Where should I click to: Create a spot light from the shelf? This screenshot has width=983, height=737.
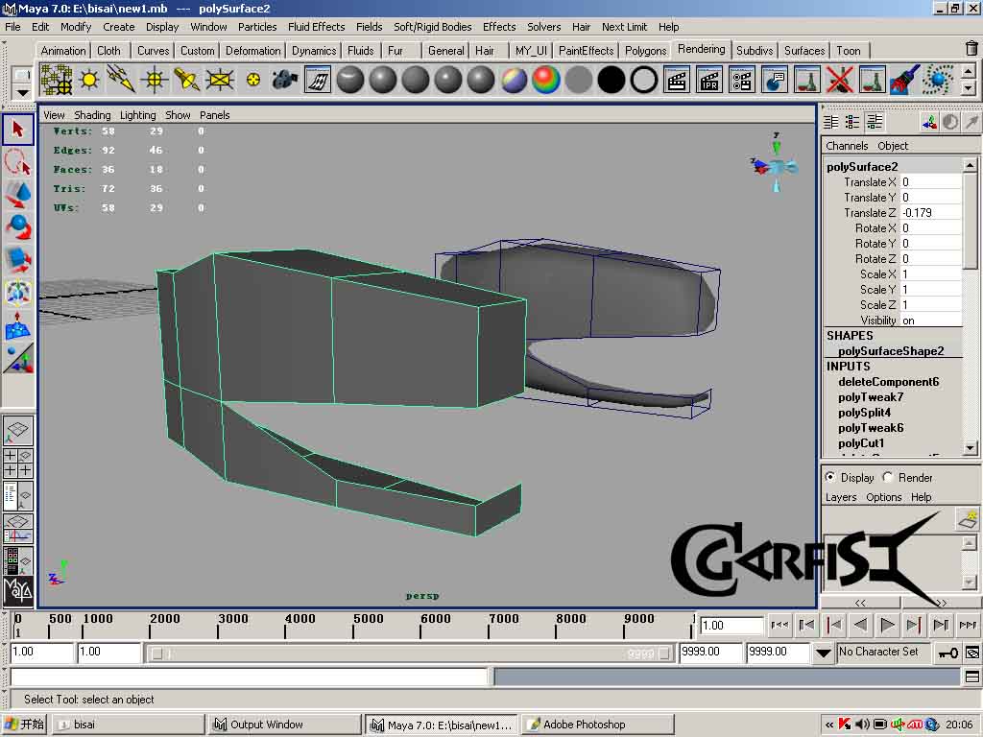(187, 81)
